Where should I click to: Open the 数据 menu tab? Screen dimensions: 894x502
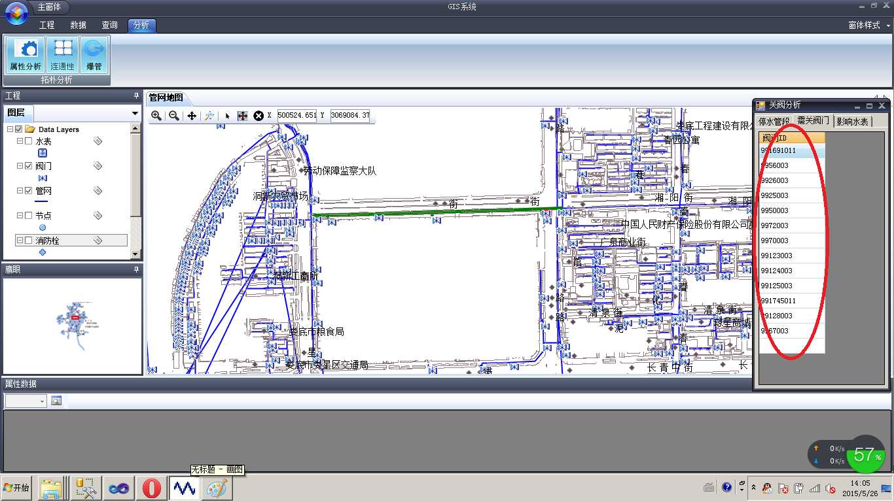[79, 25]
